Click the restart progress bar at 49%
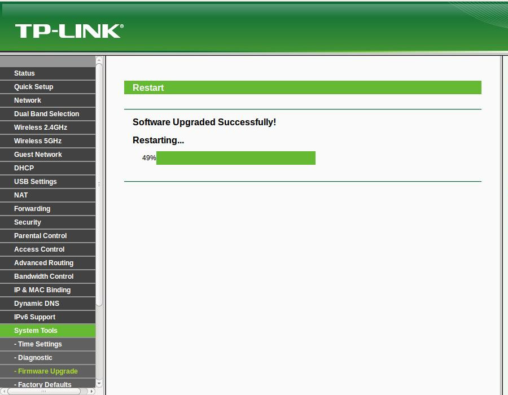 click(235, 158)
